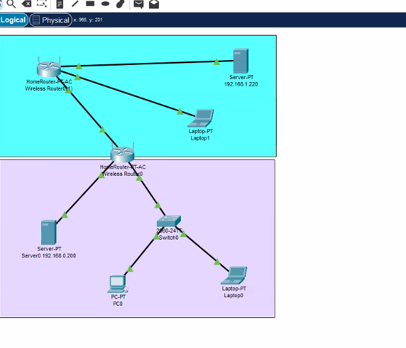Image resolution: width=406 pixels, height=348 pixels.
Task: Click the 'Laptop0' label text
Action: tap(234, 295)
